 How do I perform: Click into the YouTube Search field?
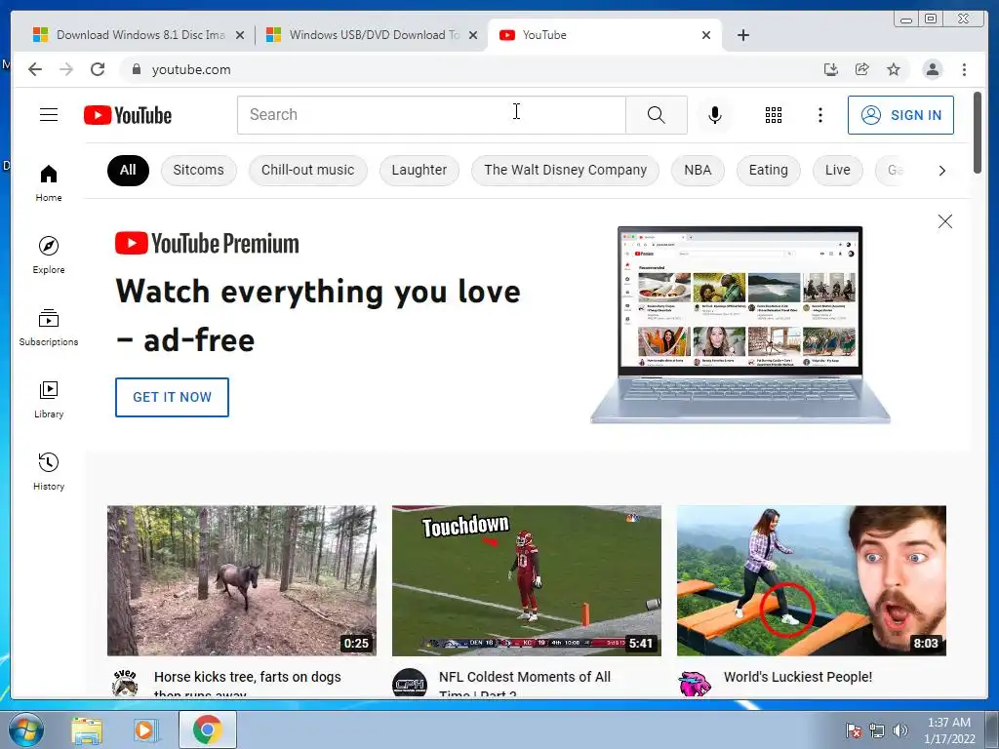tap(431, 115)
